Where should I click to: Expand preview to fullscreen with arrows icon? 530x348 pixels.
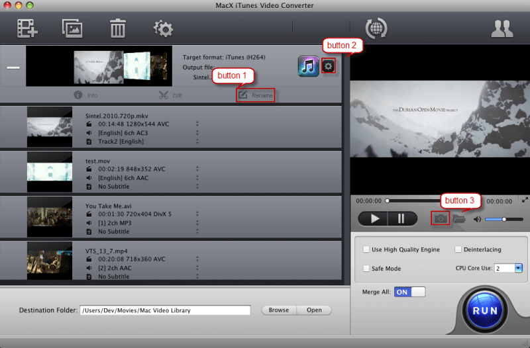525,200
